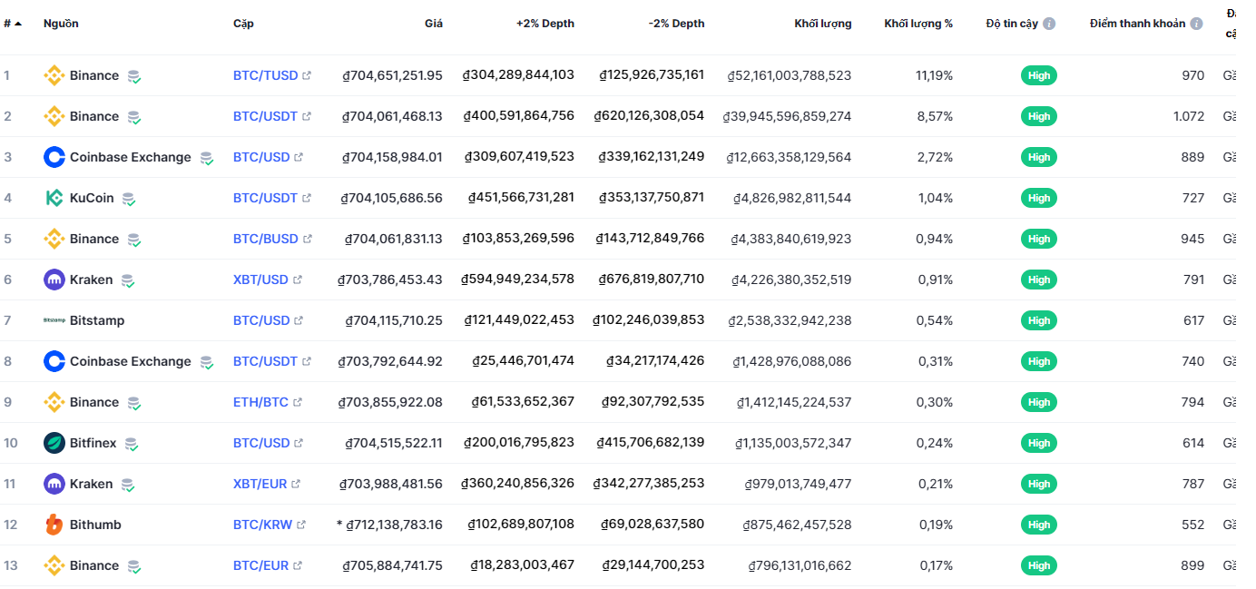
Task: Click the +2% Depth column header
Action: 545,24
